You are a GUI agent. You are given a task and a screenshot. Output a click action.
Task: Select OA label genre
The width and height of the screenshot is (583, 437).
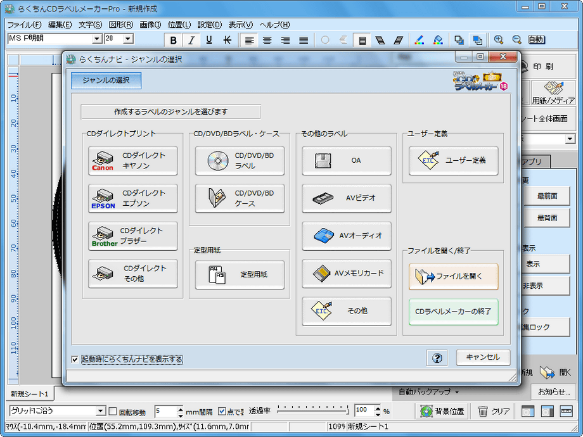pyautogui.click(x=347, y=160)
